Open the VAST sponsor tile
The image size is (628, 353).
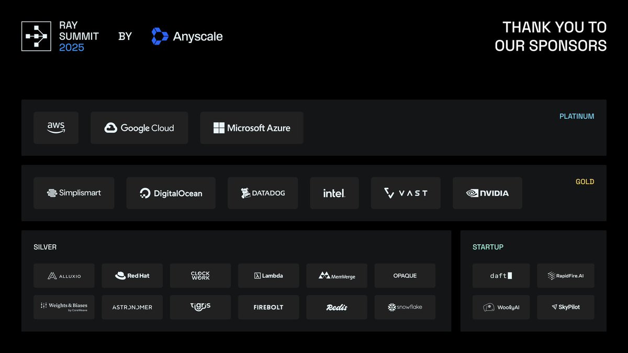click(x=406, y=193)
